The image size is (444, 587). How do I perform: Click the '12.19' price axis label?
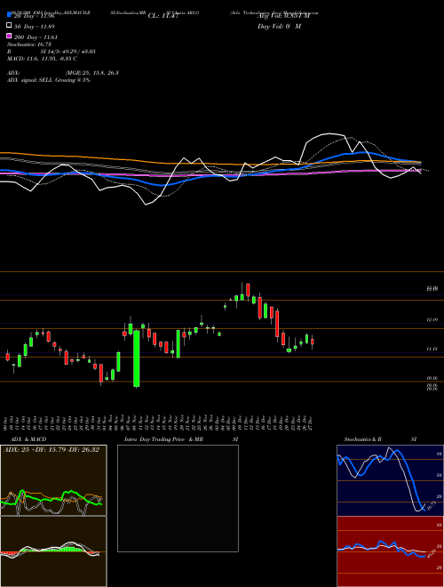click(x=432, y=320)
